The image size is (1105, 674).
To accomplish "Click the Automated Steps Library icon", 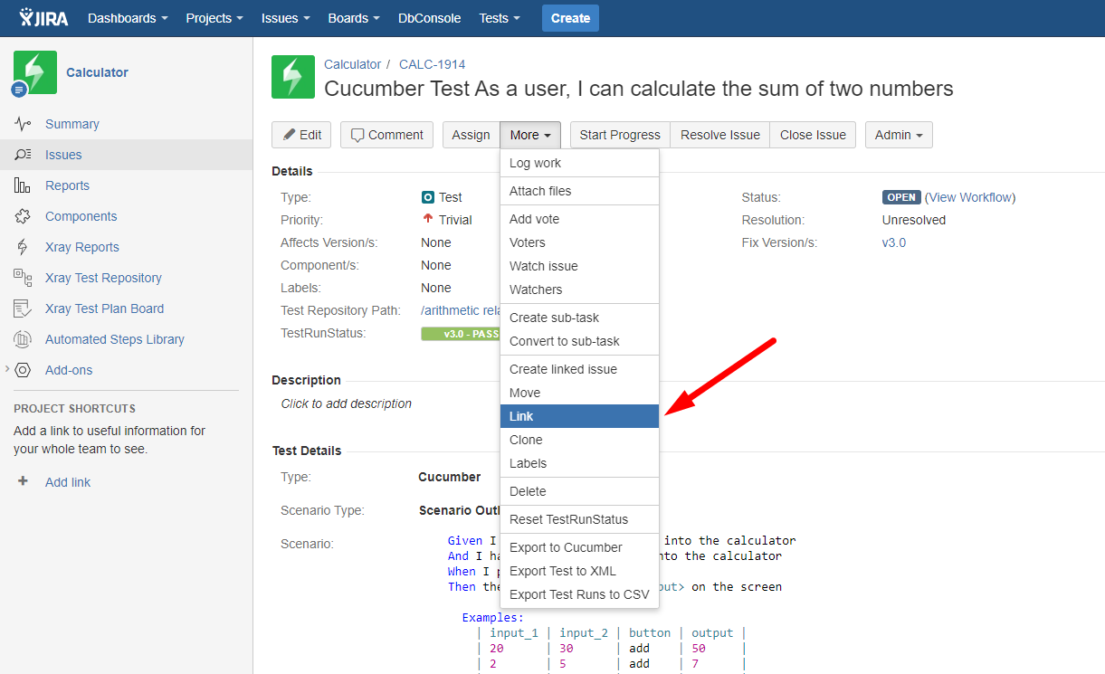I will click(x=23, y=339).
